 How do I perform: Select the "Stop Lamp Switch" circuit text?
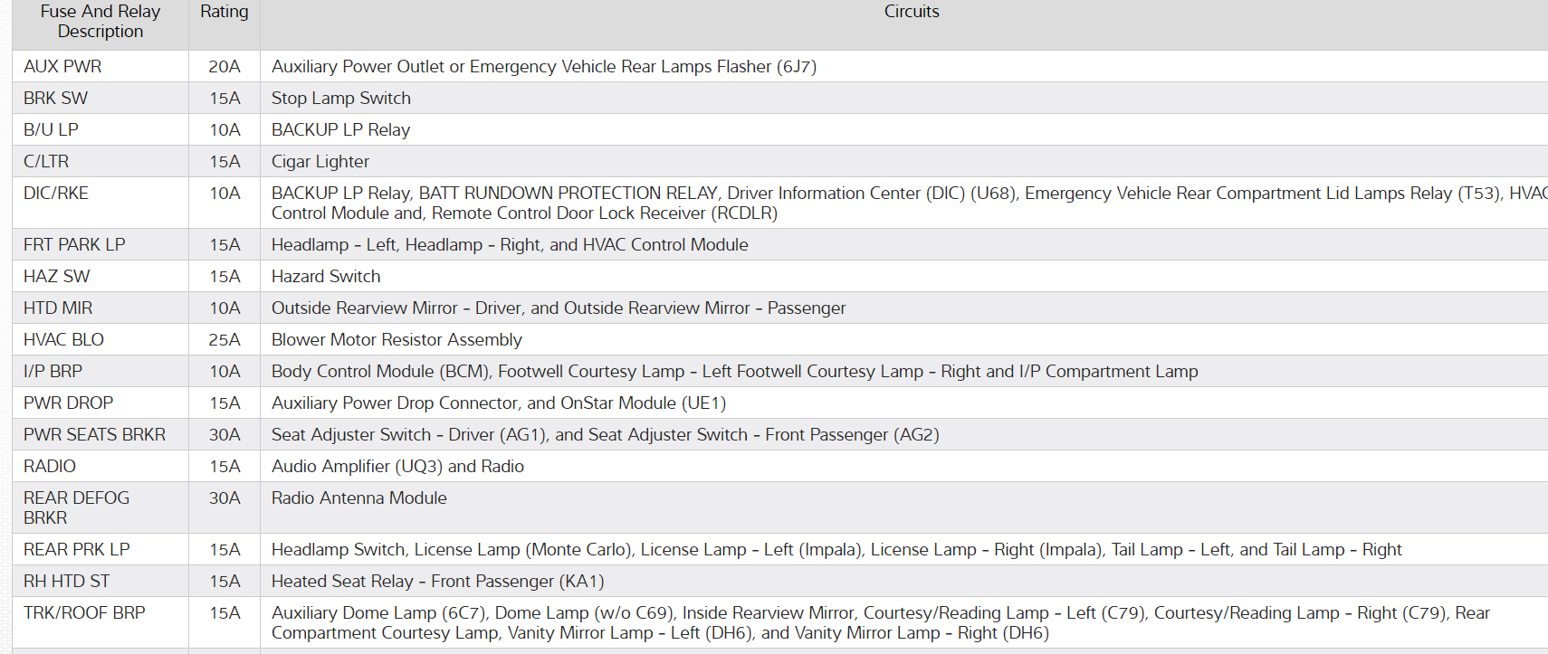pos(340,99)
